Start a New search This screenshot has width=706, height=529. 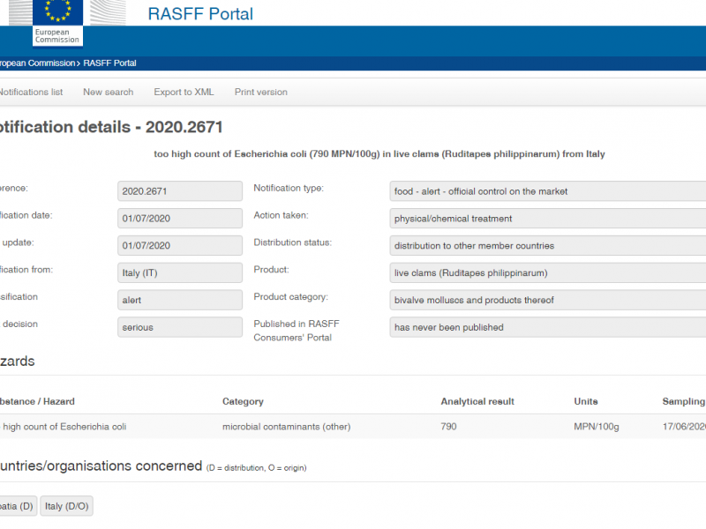(x=108, y=92)
